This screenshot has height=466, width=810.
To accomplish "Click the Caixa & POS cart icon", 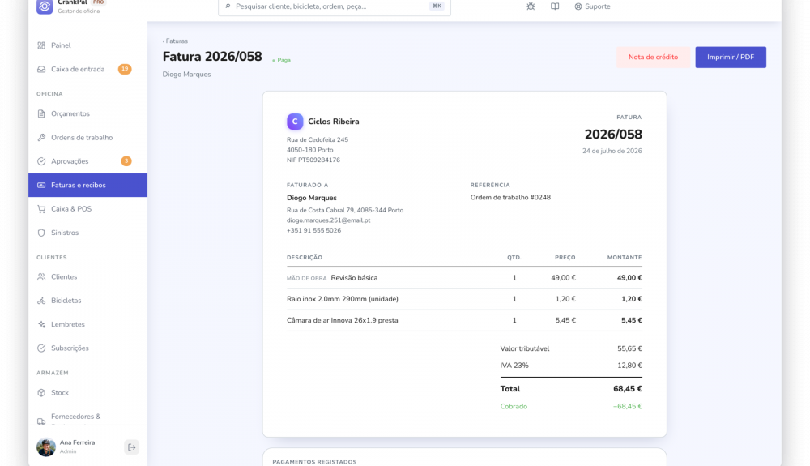I will [41, 209].
